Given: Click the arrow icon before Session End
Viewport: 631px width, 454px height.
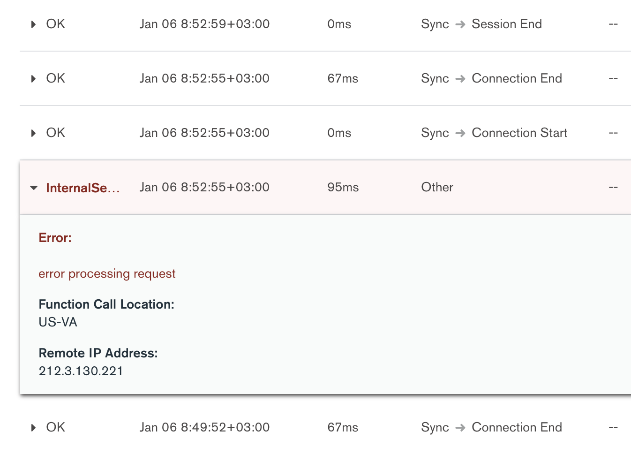Looking at the screenshot, I should point(460,24).
